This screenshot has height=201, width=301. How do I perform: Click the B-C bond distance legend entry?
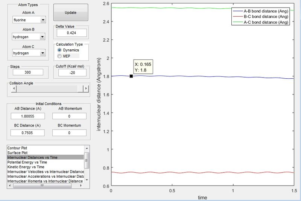260,17
